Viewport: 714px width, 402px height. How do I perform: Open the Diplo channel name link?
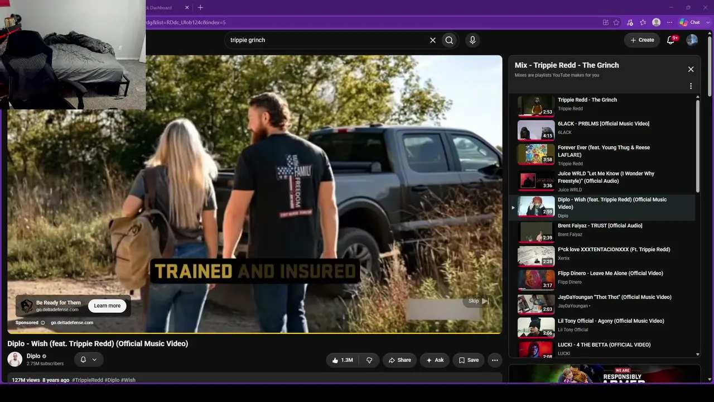pyautogui.click(x=33, y=356)
